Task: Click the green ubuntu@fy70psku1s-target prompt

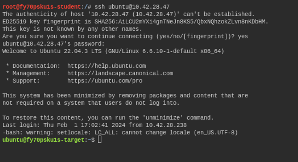Action: [43, 140]
